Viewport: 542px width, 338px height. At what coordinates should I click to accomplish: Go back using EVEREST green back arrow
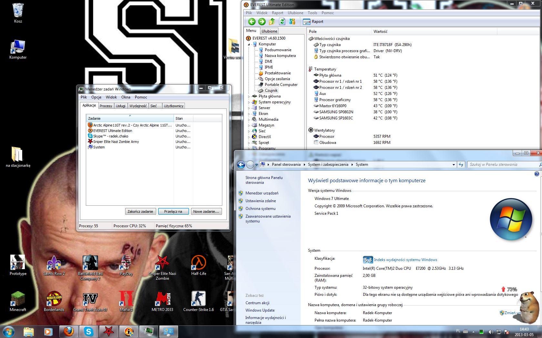[252, 22]
